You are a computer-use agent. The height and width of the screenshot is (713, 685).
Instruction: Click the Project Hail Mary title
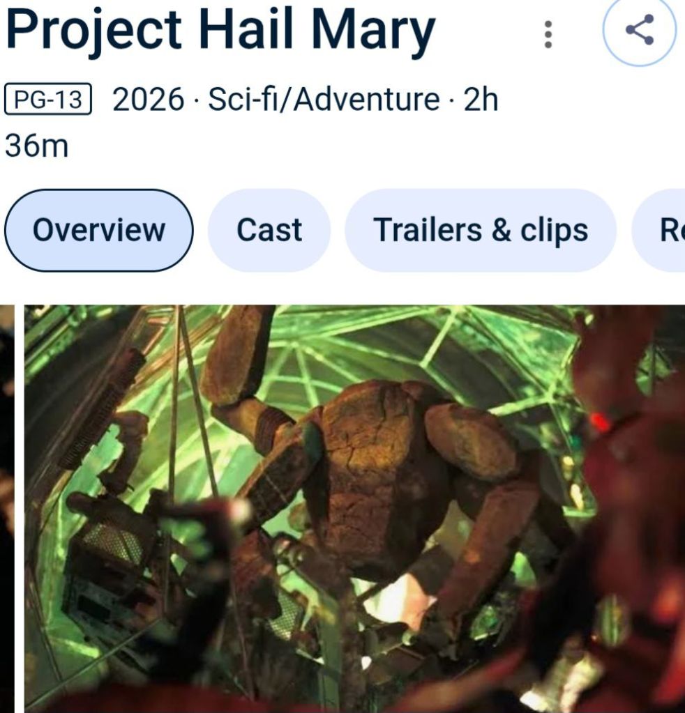220,30
